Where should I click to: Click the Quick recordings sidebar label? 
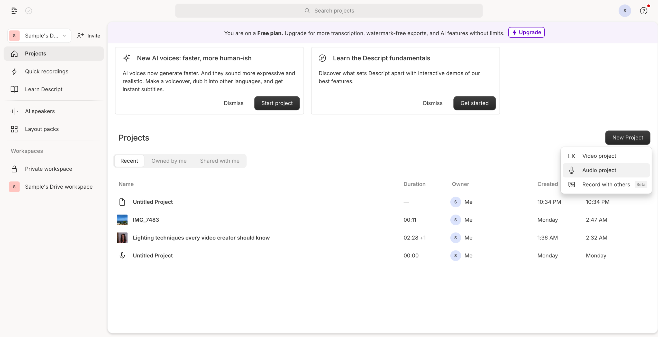47,71
